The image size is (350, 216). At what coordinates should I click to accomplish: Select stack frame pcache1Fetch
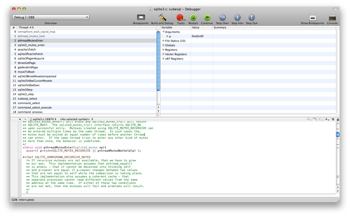84,50
